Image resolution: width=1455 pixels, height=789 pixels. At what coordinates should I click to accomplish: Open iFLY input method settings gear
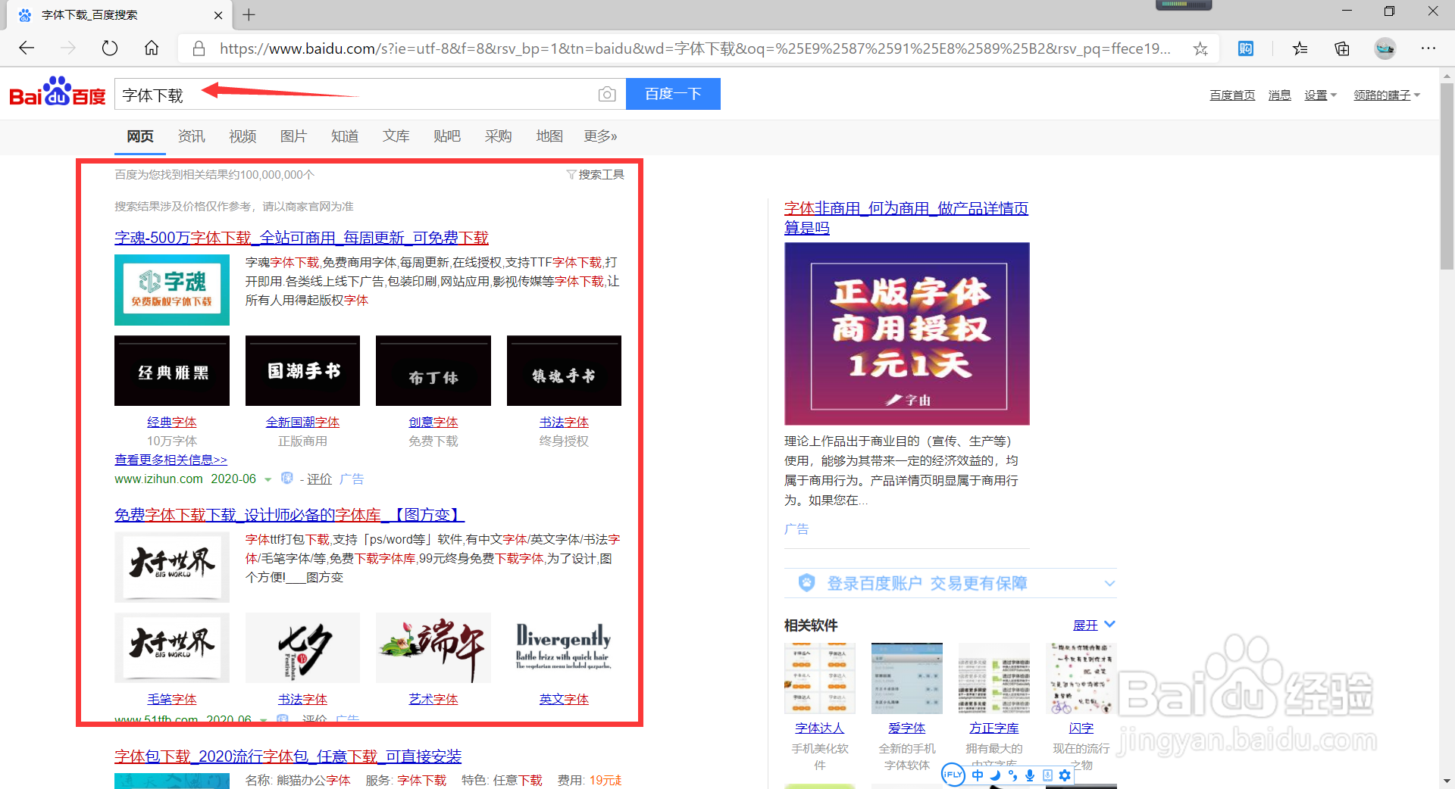(x=1065, y=775)
